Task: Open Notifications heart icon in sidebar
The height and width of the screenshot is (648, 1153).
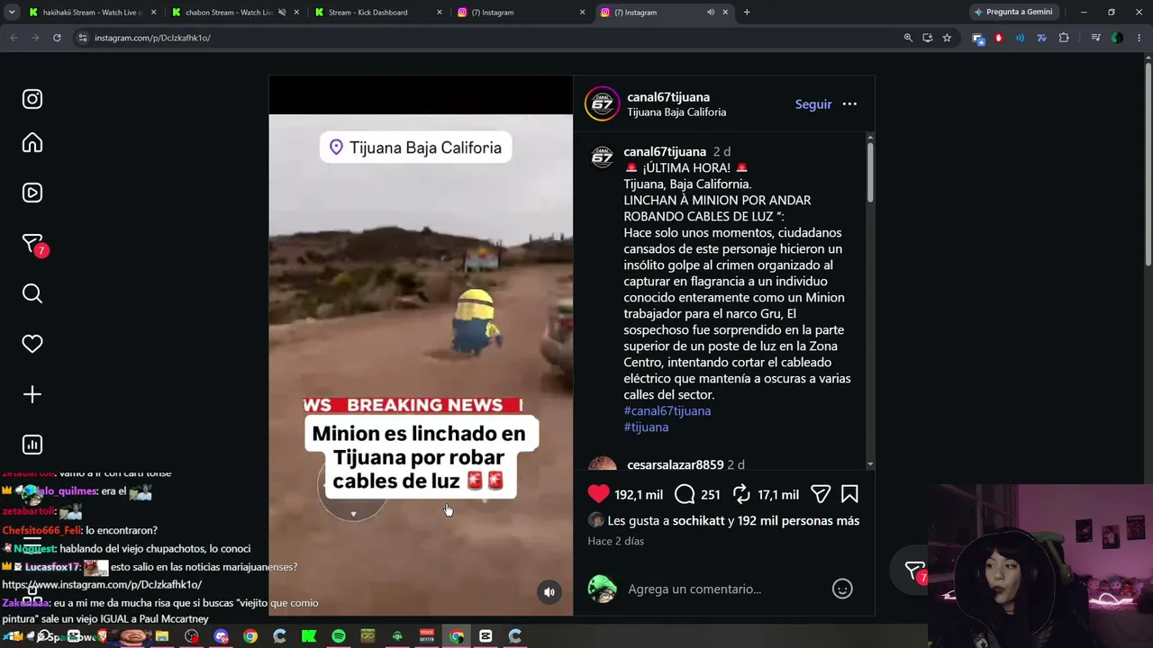Action: (32, 344)
